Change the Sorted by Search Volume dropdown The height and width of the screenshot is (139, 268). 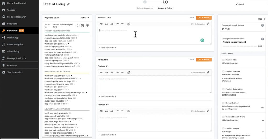pyautogui.click(x=66, y=26)
